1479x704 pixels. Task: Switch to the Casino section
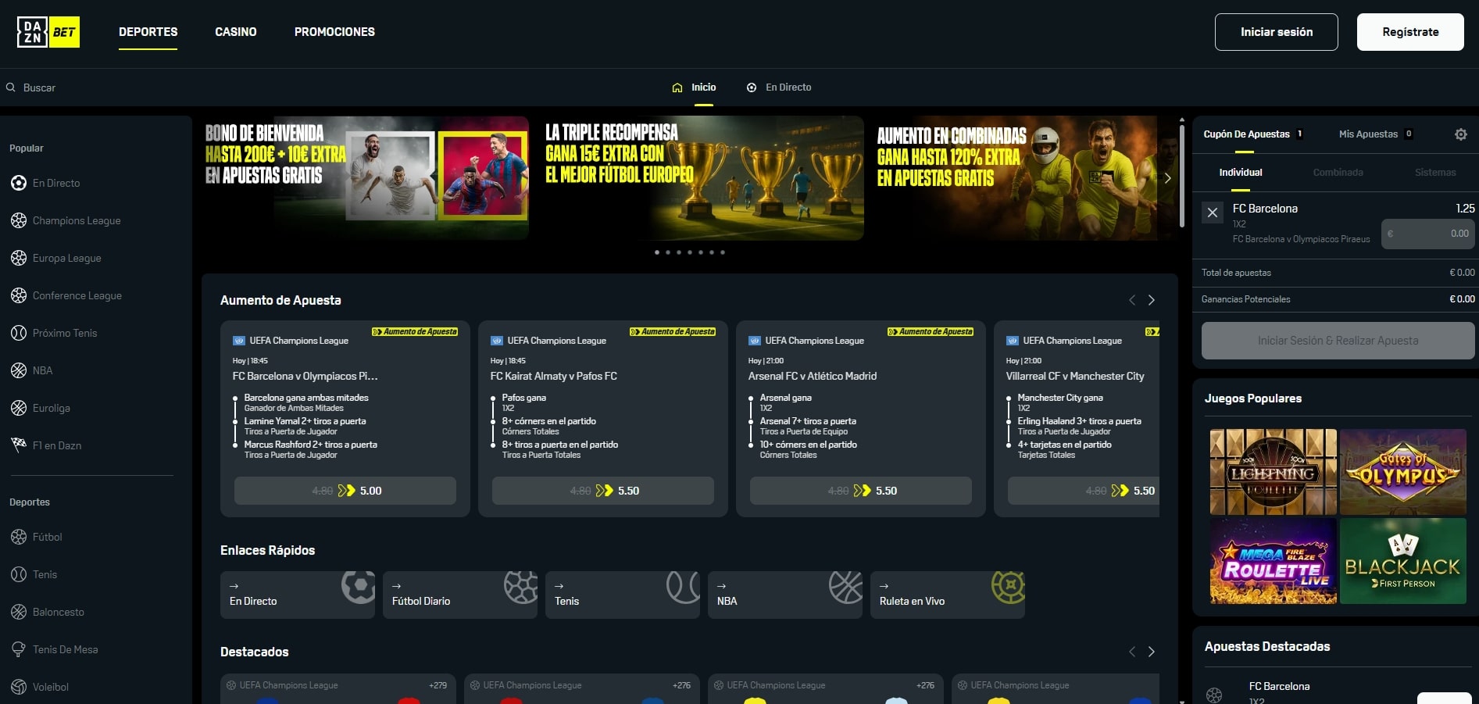click(x=235, y=32)
